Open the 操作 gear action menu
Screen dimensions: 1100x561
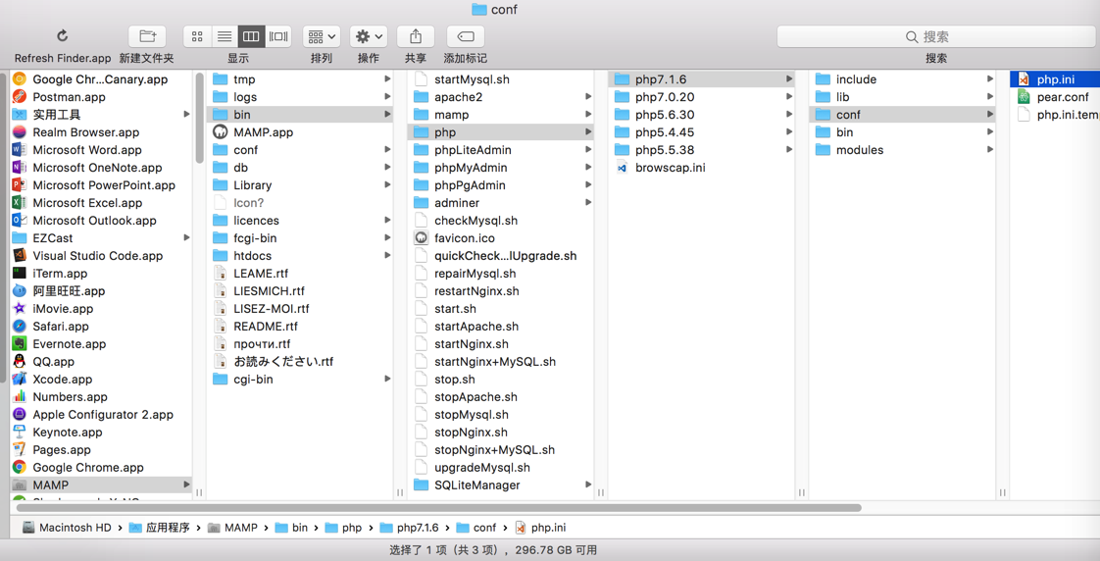coord(369,36)
